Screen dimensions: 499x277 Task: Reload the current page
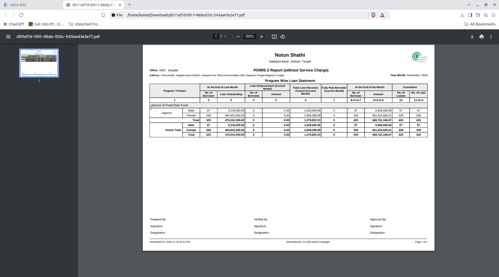[x=21, y=15]
